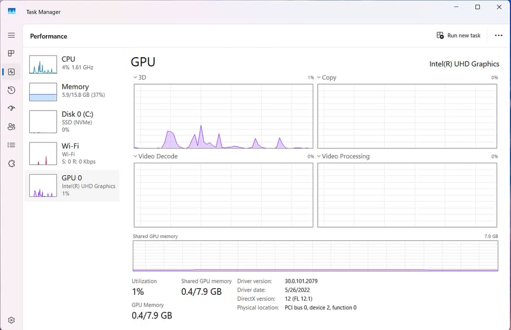Select the Performance page icon
The width and height of the screenshot is (511, 330).
(11, 71)
